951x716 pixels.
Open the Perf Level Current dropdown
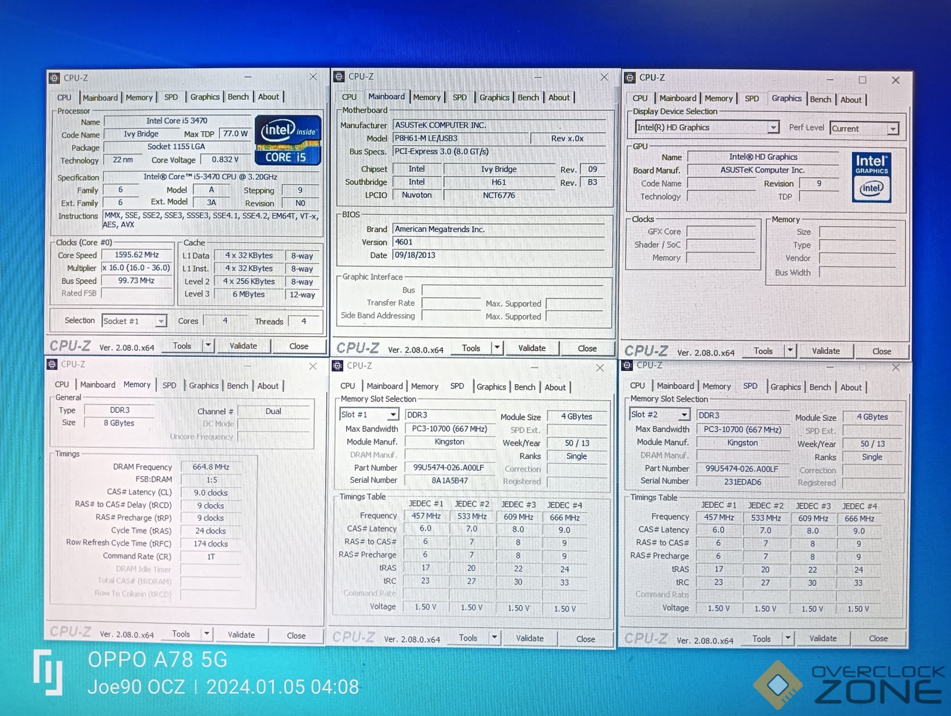tap(893, 129)
